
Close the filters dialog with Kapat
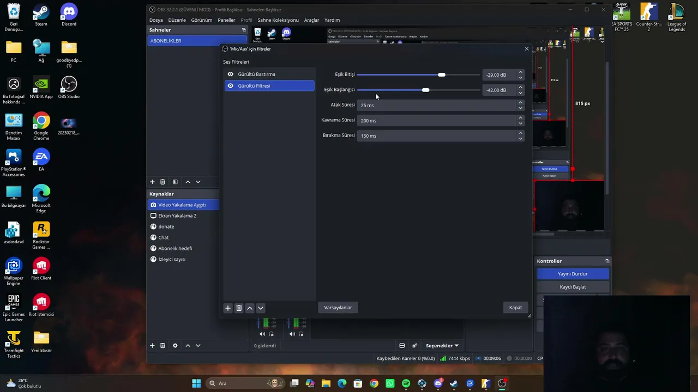[515, 308]
